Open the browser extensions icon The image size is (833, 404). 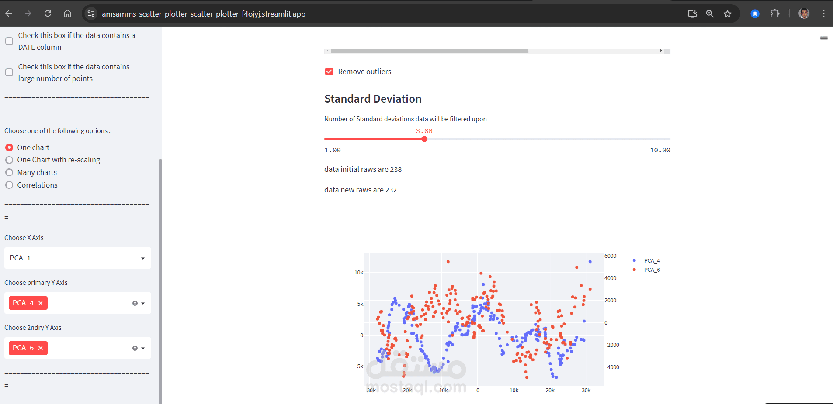(775, 14)
